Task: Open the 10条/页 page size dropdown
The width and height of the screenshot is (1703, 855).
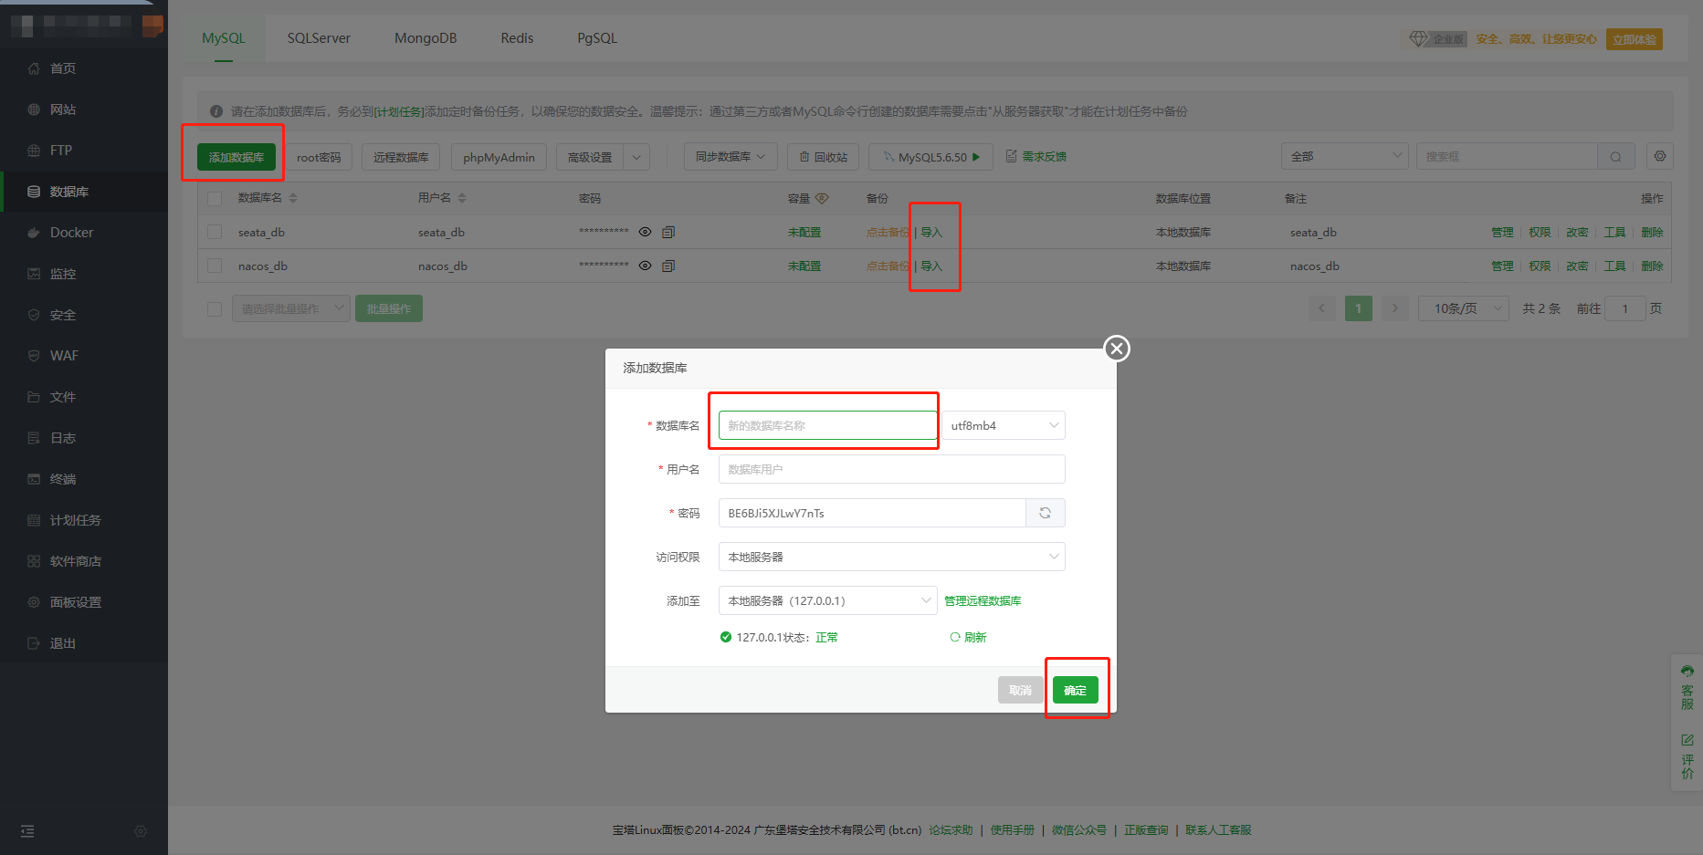Action: [1463, 308]
